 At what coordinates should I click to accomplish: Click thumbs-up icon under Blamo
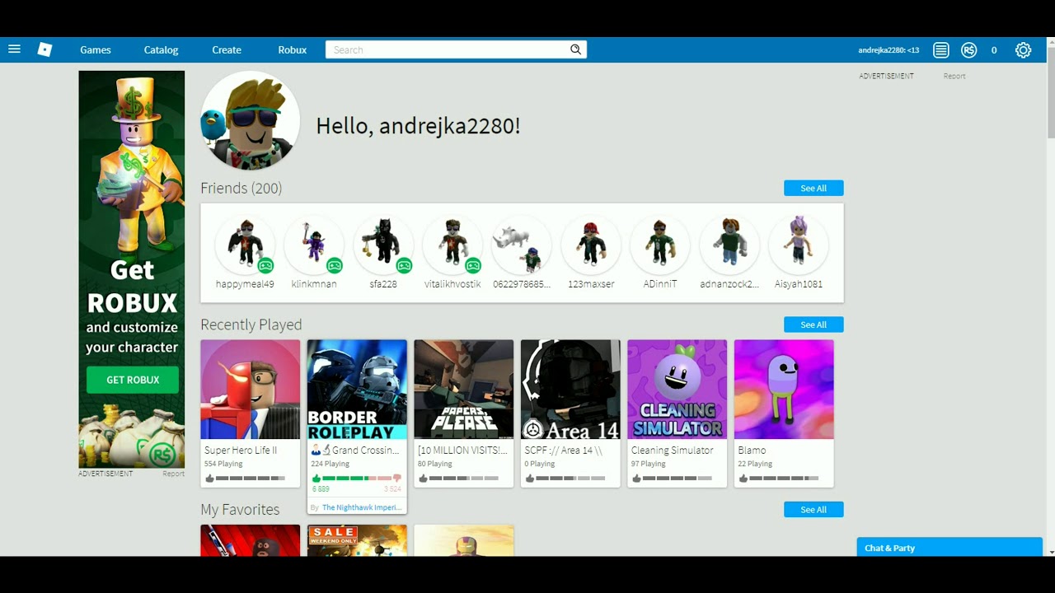pos(743,478)
